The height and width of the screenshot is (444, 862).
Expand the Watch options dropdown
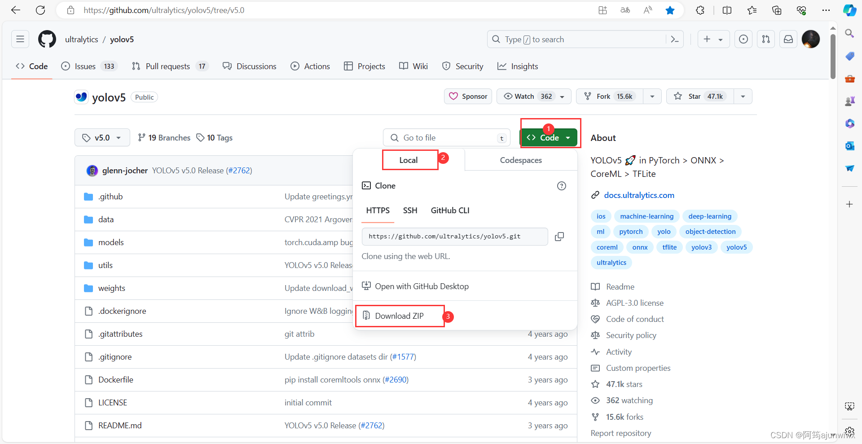pyautogui.click(x=562, y=97)
